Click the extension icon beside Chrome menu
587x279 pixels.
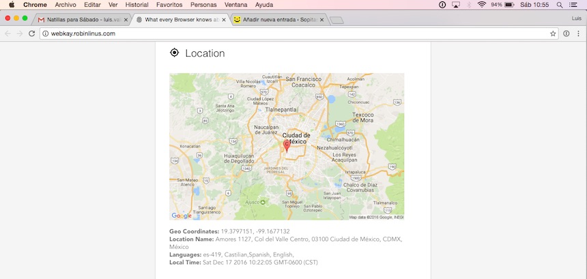(566, 33)
